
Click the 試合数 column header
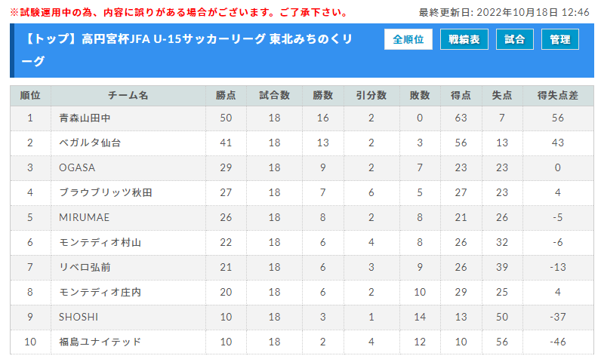[x=274, y=96]
